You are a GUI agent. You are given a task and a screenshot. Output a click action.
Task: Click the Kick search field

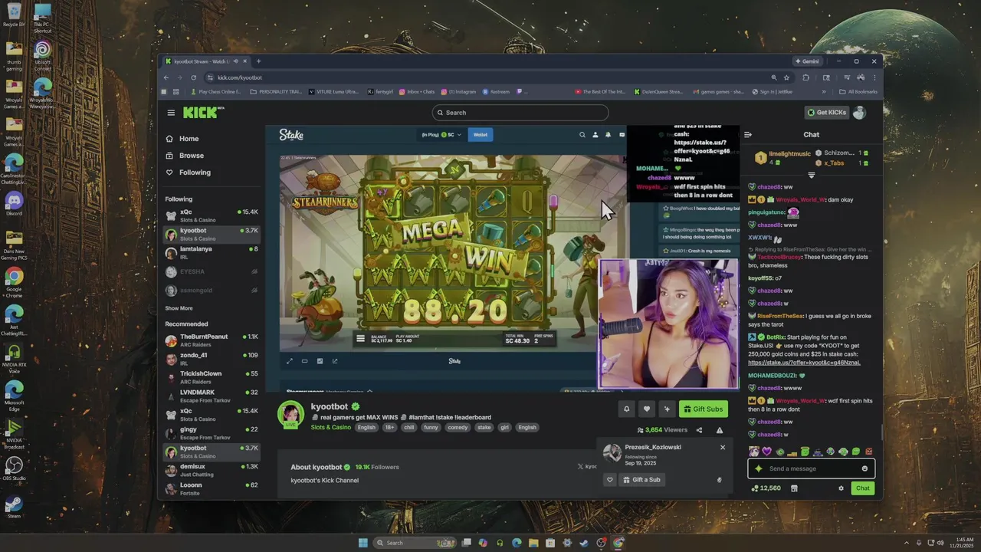(520, 113)
